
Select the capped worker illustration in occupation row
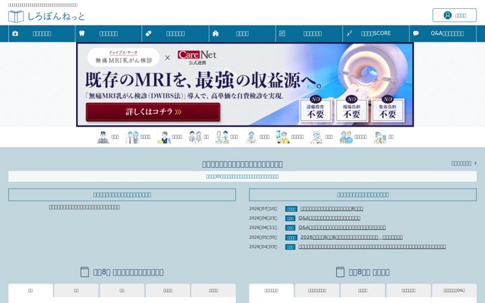point(103,137)
